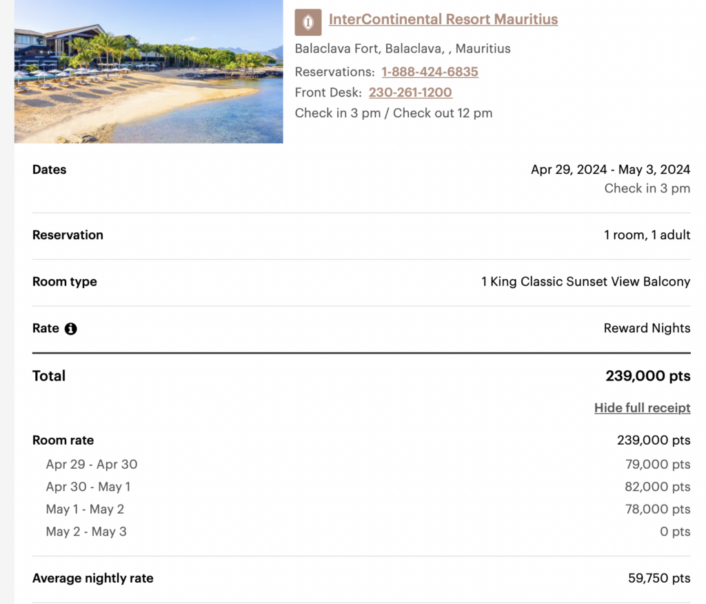Click the Average nightly rate row
This screenshot has width=706, height=604.
click(x=93, y=578)
